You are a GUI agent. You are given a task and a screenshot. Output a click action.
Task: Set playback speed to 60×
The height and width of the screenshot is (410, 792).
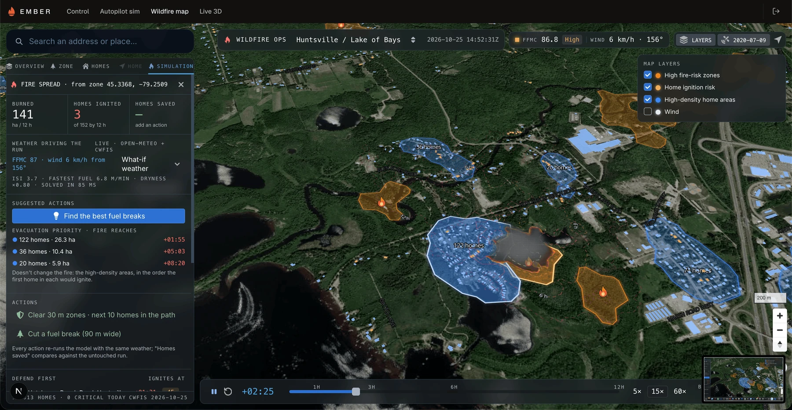(680, 392)
